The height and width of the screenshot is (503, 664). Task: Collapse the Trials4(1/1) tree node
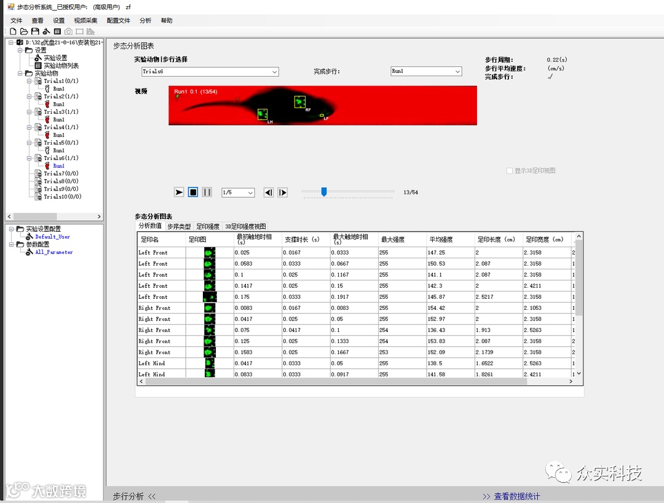(x=30, y=127)
